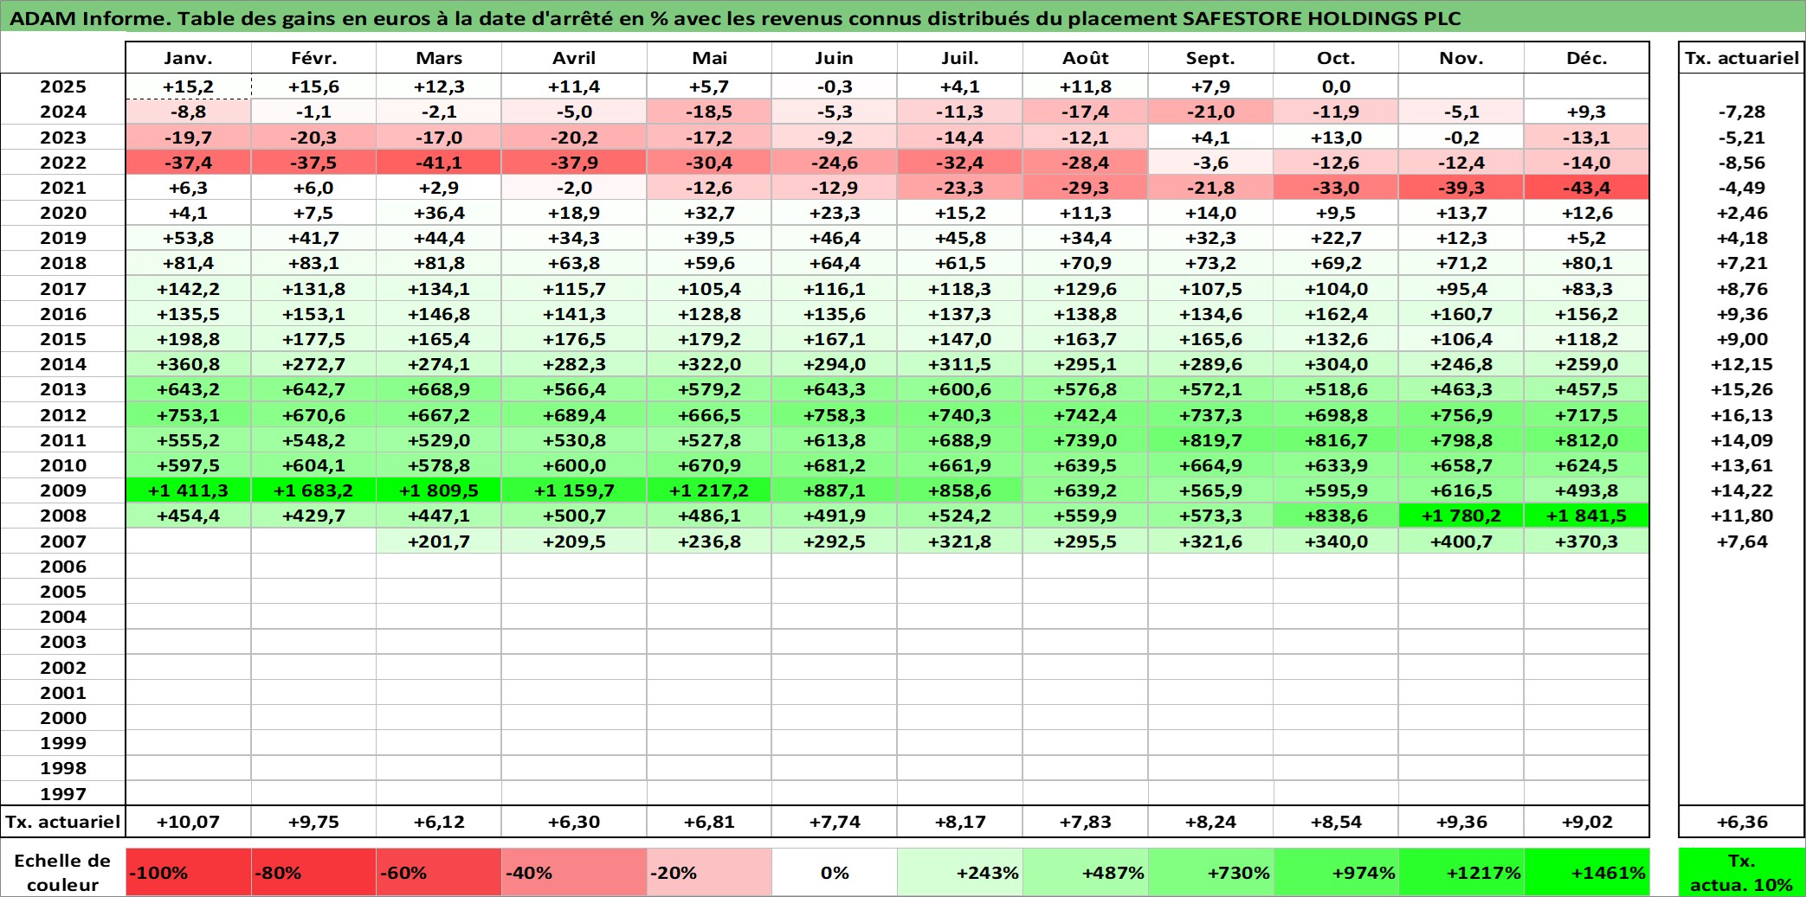Screen dimensions: 1806x897
Task: Select cell value +1 809,5
Action: pyautogui.click(x=439, y=490)
